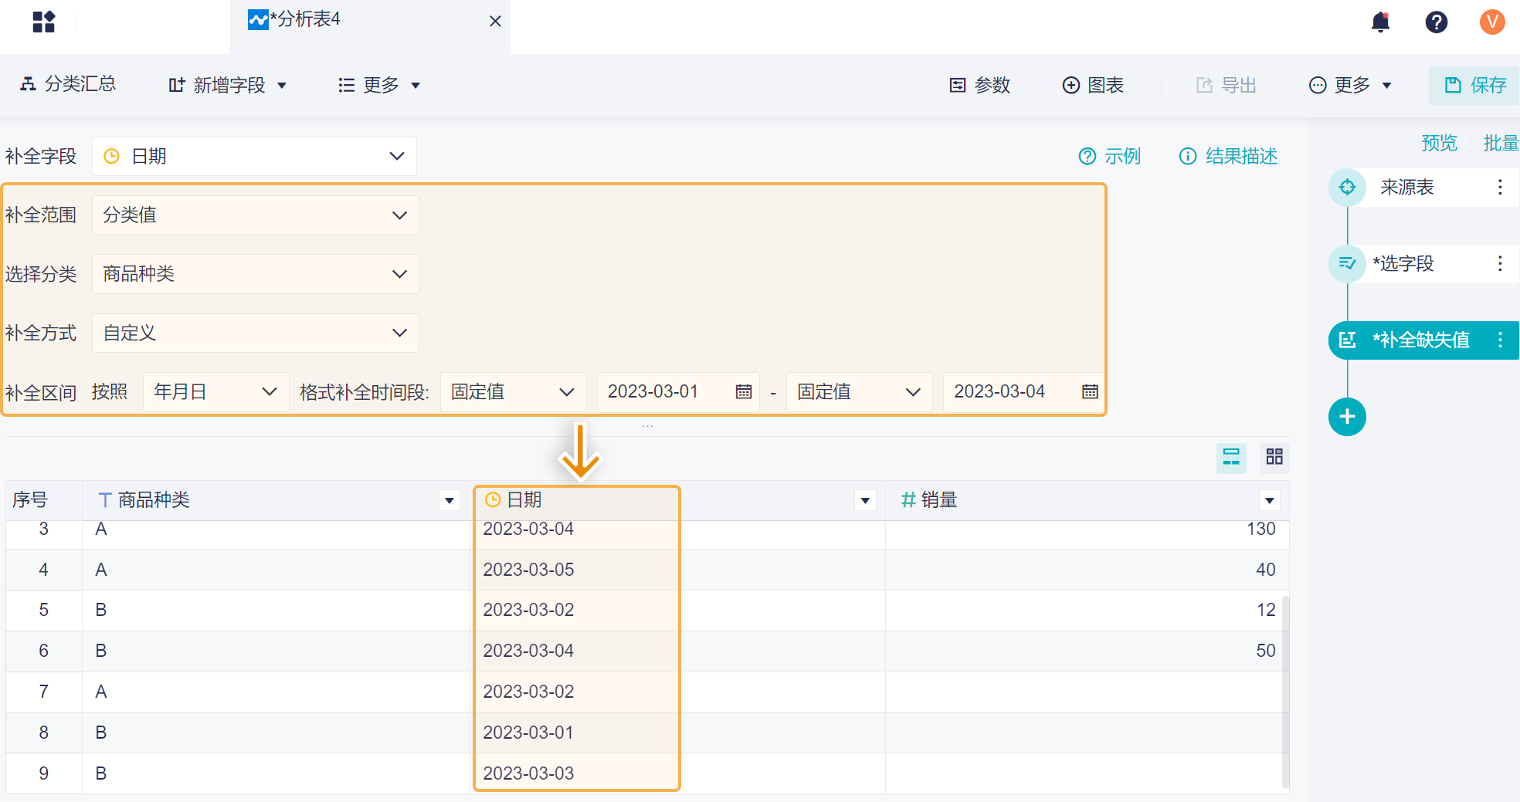Image resolution: width=1520 pixels, height=802 pixels.
Task: Open the 年月日 format dropdown
Action: 215,391
